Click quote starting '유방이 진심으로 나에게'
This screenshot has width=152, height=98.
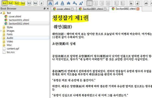point(90,95)
